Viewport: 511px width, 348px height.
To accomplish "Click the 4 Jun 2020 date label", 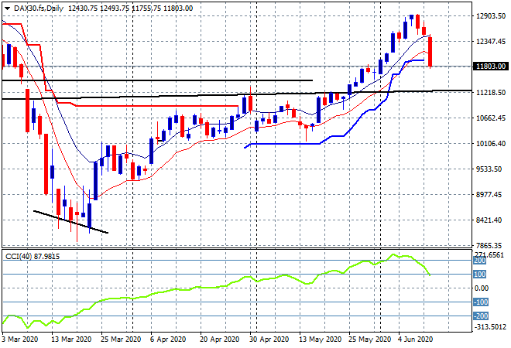I will pos(416,339).
